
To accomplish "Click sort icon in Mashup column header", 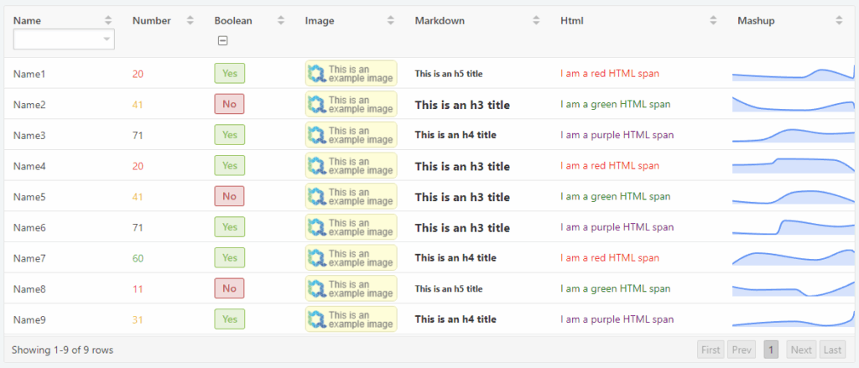I will (839, 20).
